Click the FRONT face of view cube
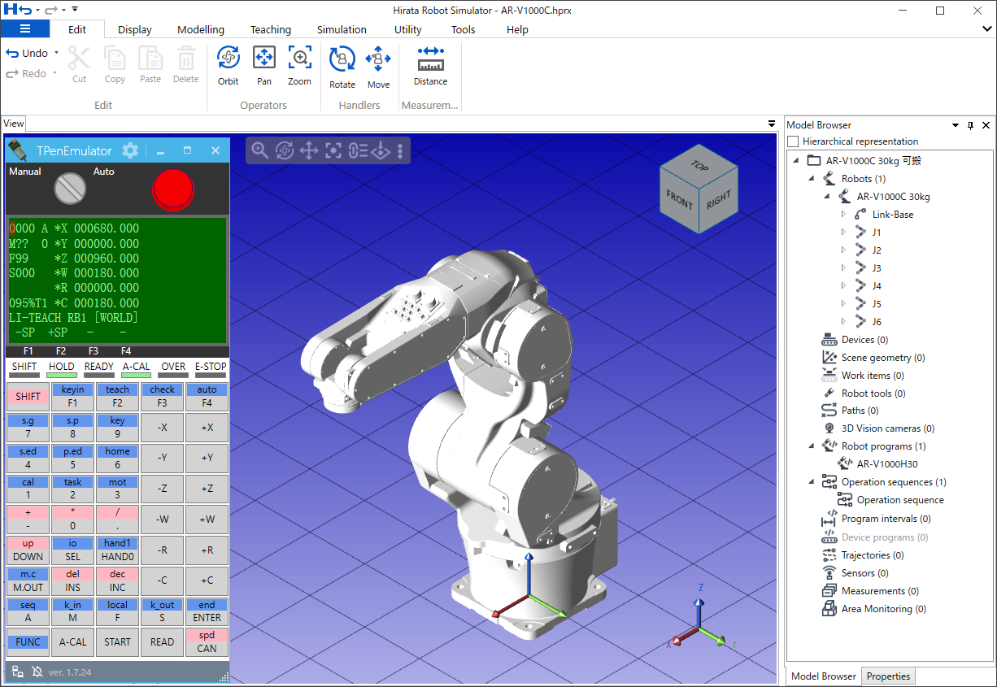 (679, 199)
